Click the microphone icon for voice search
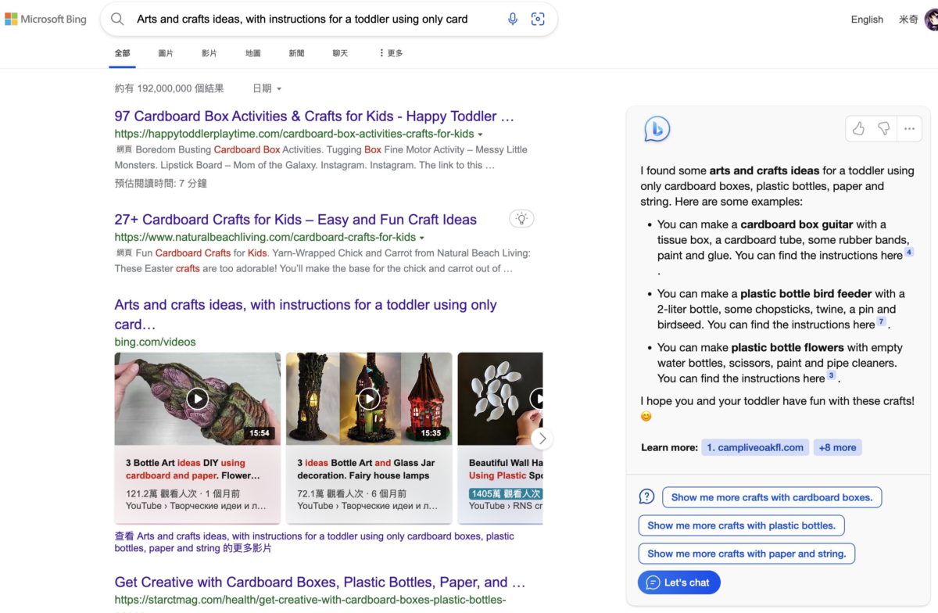The width and height of the screenshot is (938, 613). (x=513, y=19)
